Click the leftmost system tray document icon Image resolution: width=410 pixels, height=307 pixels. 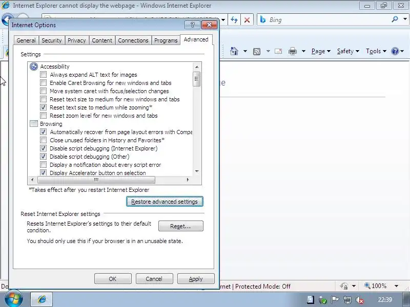311,300
